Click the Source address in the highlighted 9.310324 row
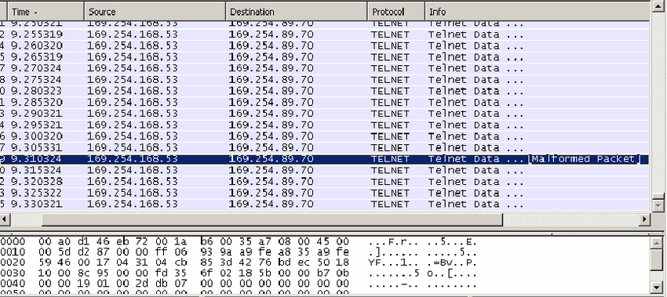 (133, 159)
